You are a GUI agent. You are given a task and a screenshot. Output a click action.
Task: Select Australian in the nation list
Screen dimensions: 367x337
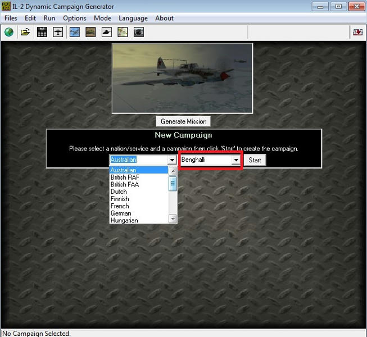(139, 170)
